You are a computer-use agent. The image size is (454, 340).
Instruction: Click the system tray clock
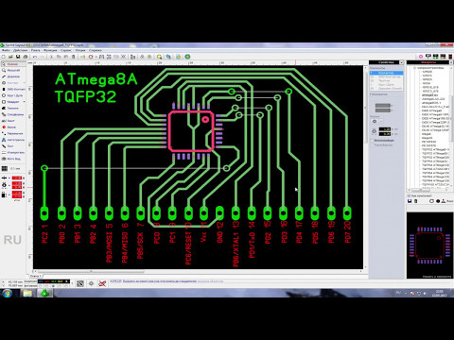(x=439, y=293)
